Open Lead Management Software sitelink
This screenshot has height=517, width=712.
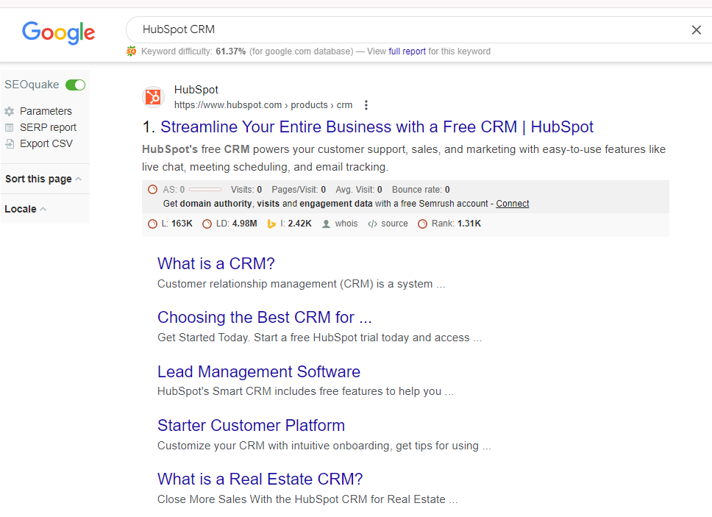(259, 371)
